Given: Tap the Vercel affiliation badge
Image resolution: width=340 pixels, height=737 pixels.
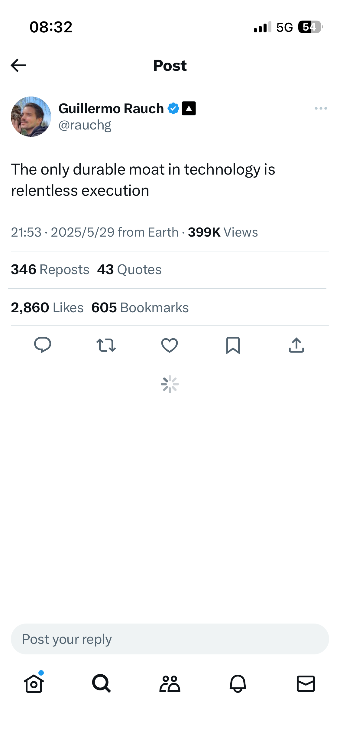Looking at the screenshot, I should point(189,108).
